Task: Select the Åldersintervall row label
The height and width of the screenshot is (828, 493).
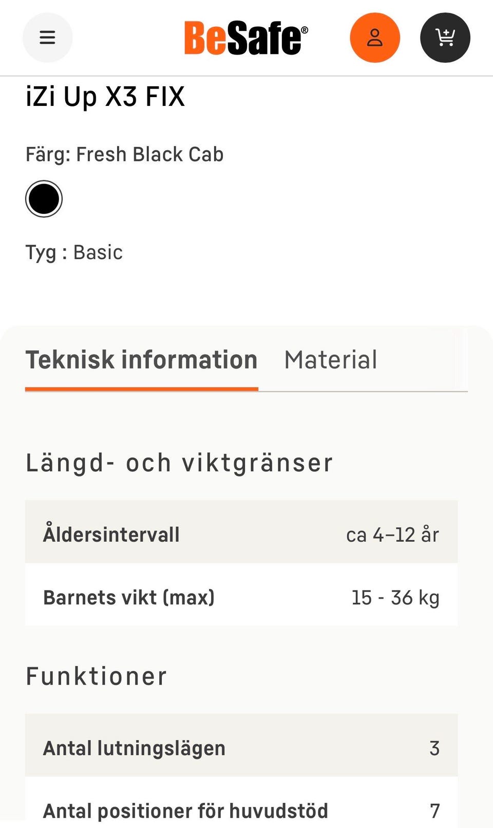Action: click(111, 535)
